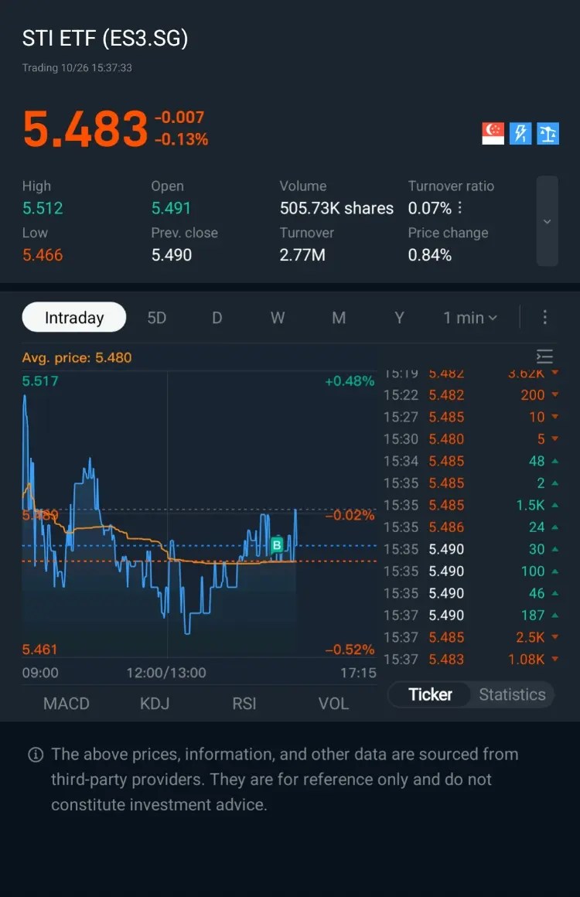Select the 15:35 ticker row with 1.5K volume
The width and height of the screenshot is (580, 897).
(471, 505)
